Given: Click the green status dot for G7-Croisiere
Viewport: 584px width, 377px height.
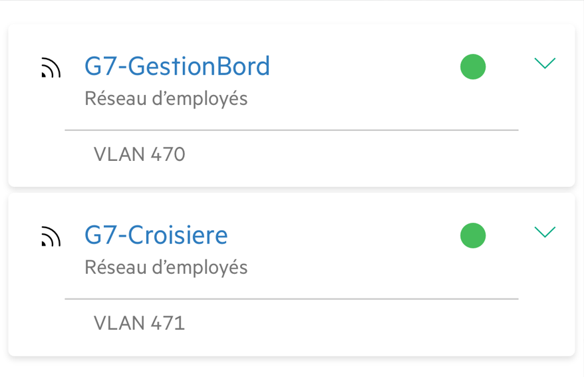Looking at the screenshot, I should (473, 235).
